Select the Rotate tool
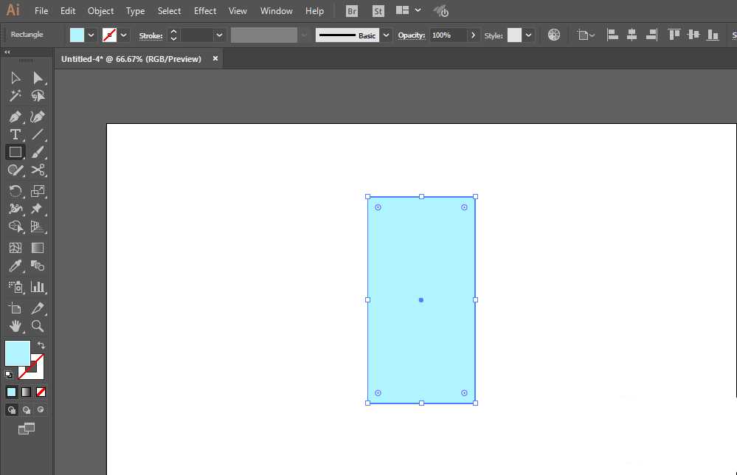 pos(15,191)
